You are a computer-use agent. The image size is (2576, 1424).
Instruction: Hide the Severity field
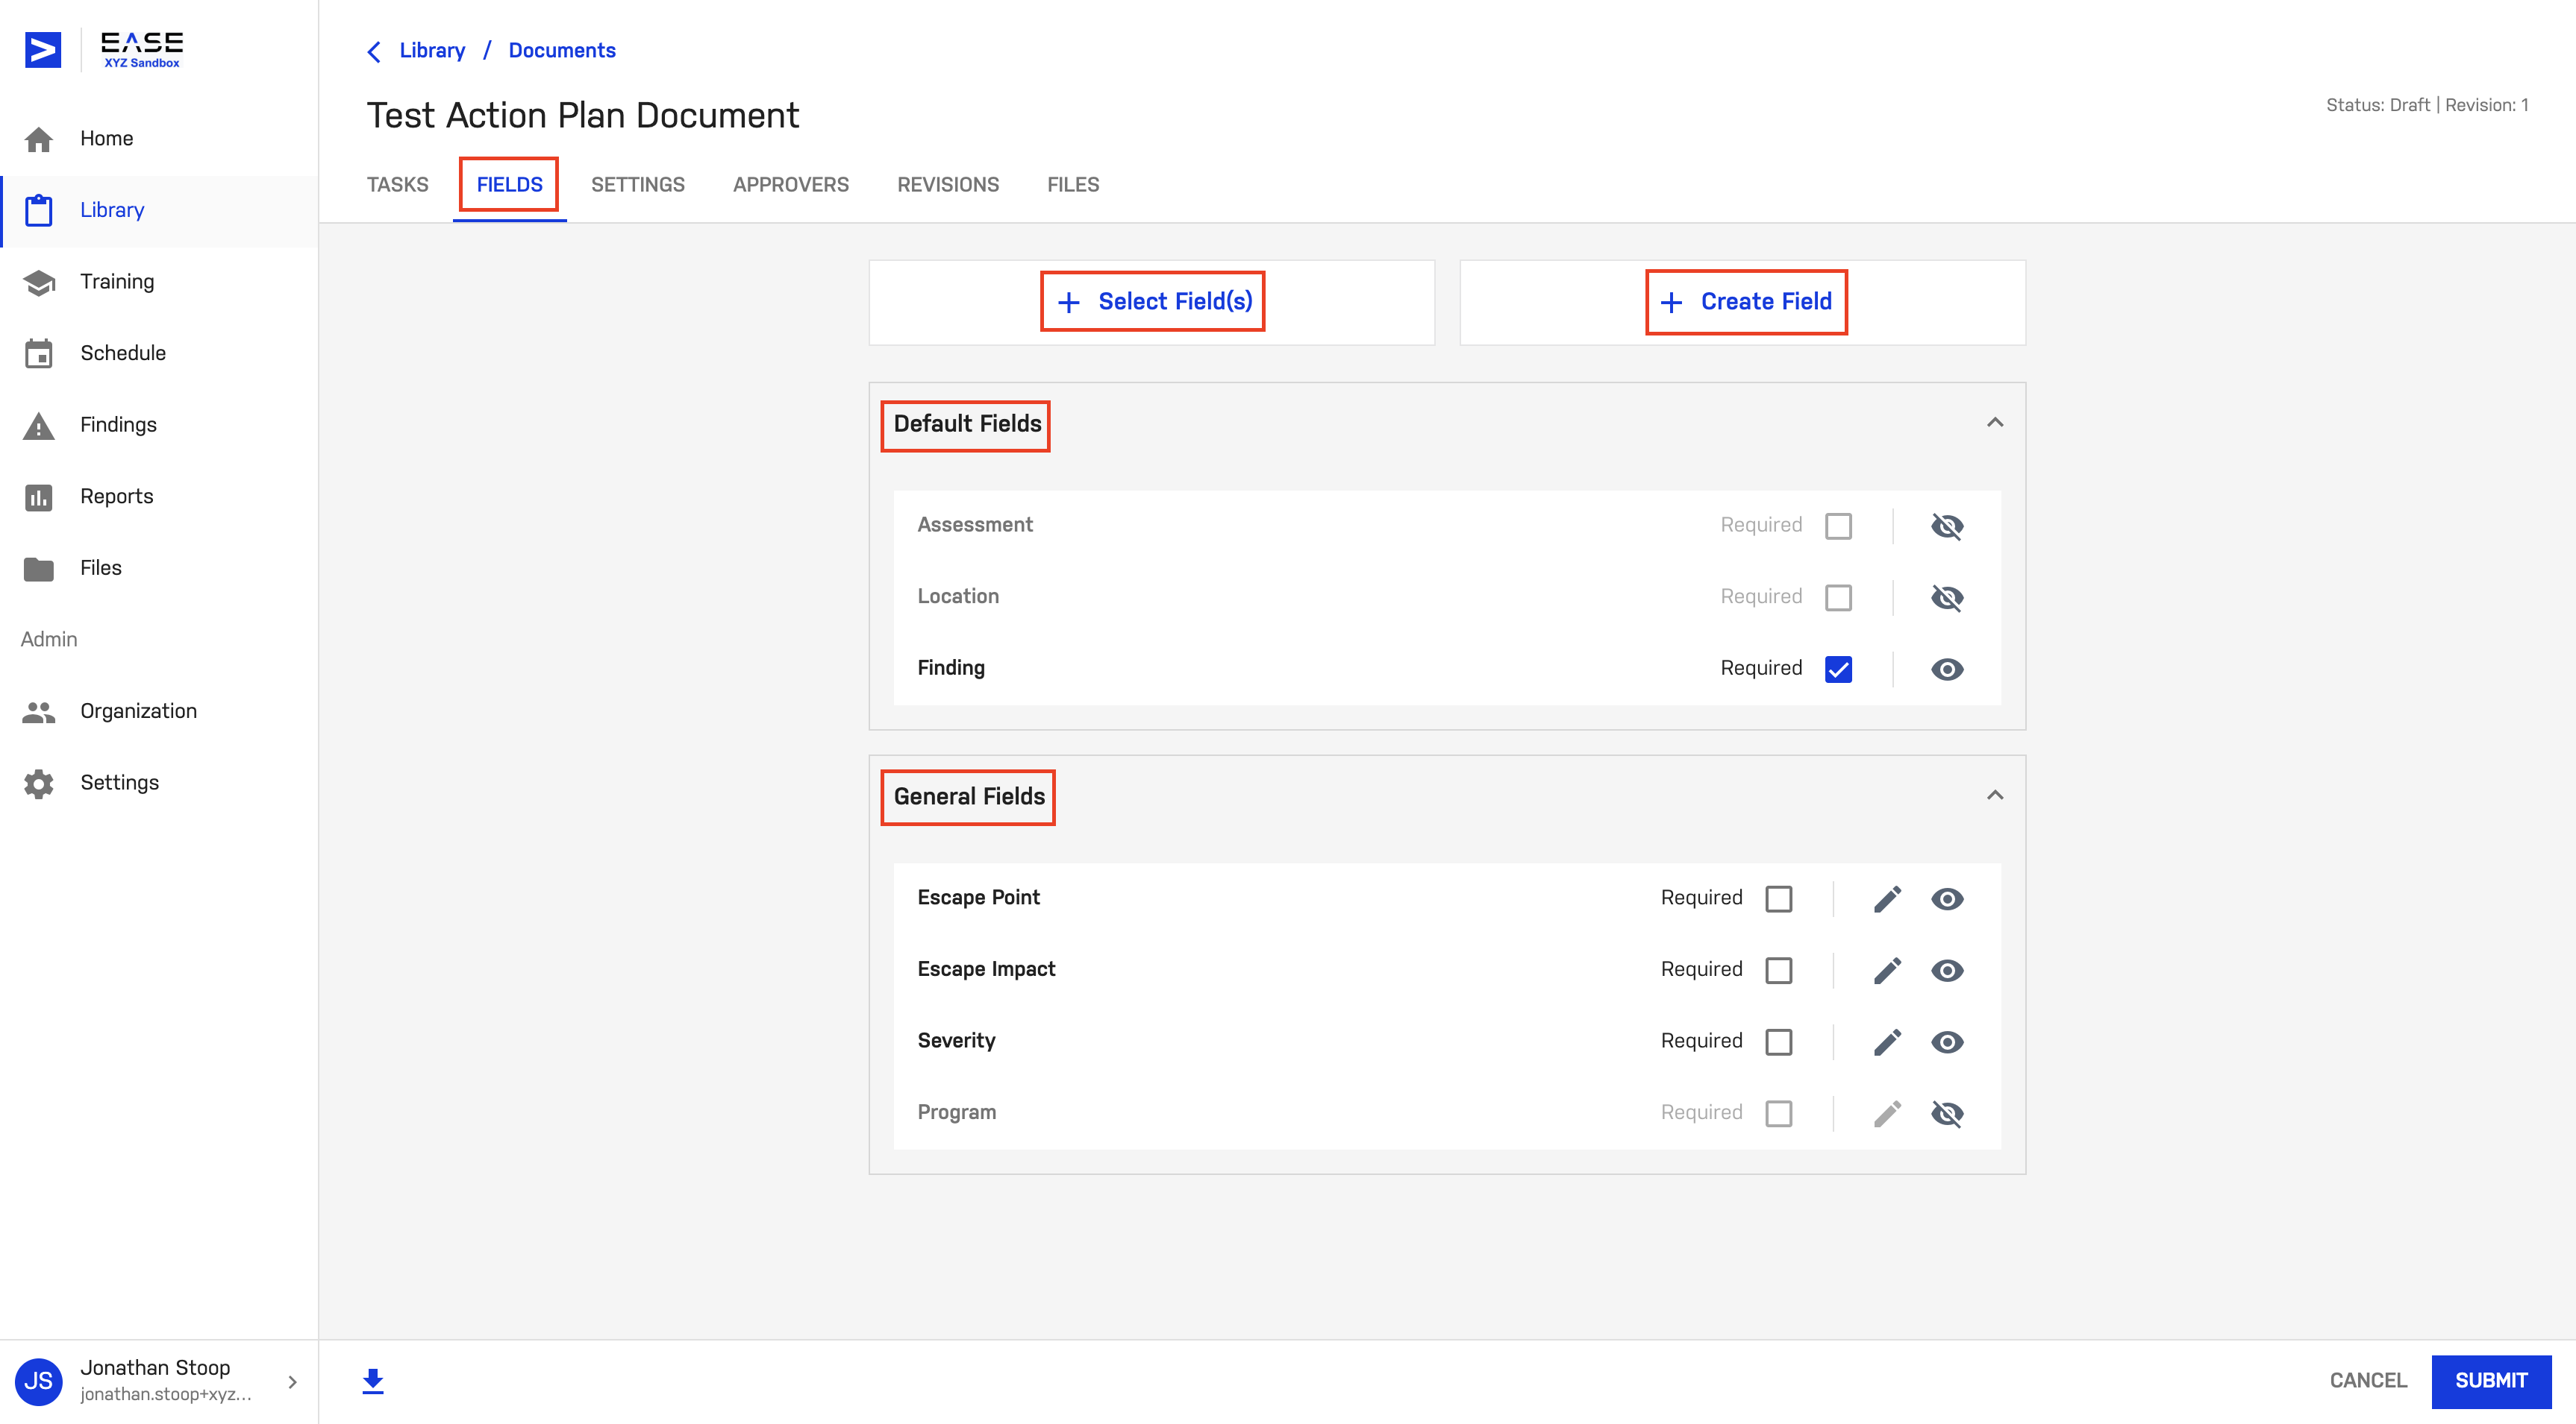point(1947,1042)
